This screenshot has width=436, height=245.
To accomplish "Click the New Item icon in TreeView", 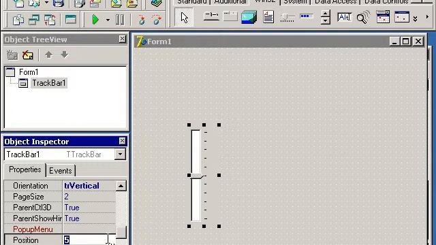I will point(12,55).
